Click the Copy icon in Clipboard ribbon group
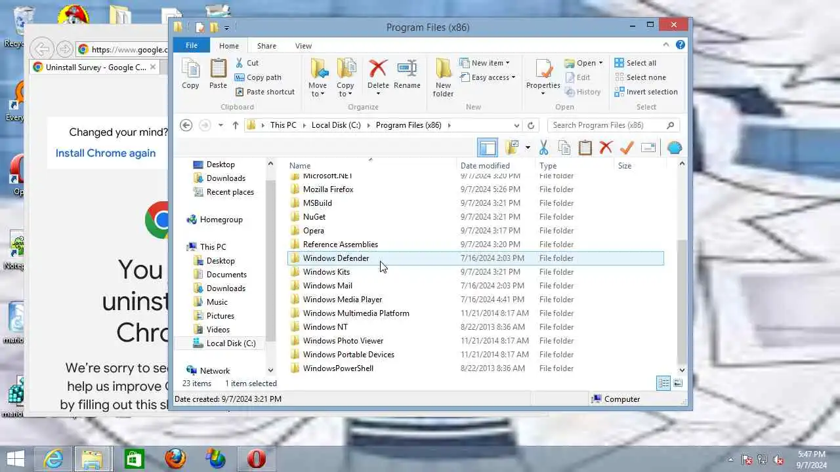The image size is (840, 472). pyautogui.click(x=190, y=74)
